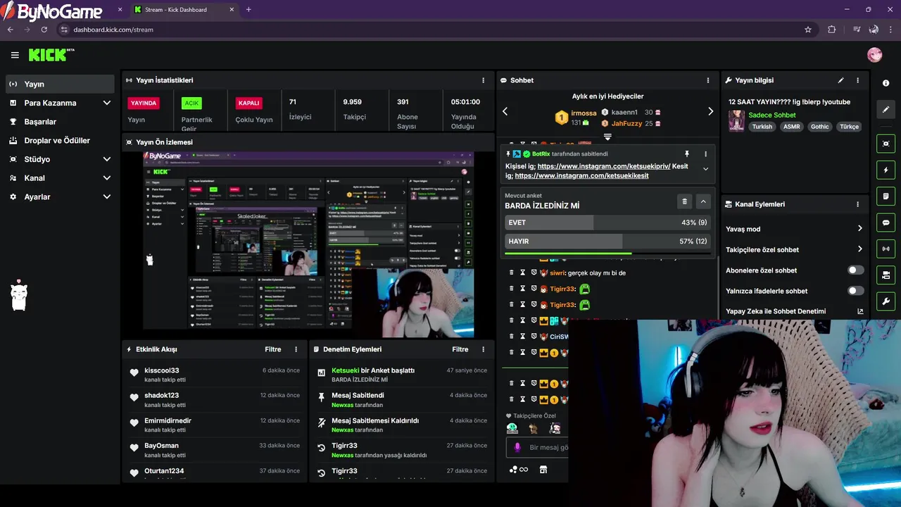Toggle Abonelere özel sohbet switch
Viewport: 901px width, 507px height.
coord(855,270)
